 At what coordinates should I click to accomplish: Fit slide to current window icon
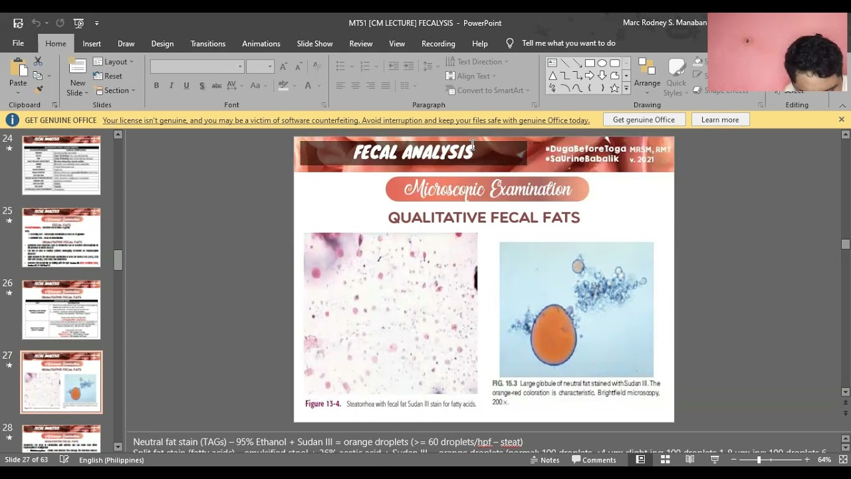click(x=842, y=460)
